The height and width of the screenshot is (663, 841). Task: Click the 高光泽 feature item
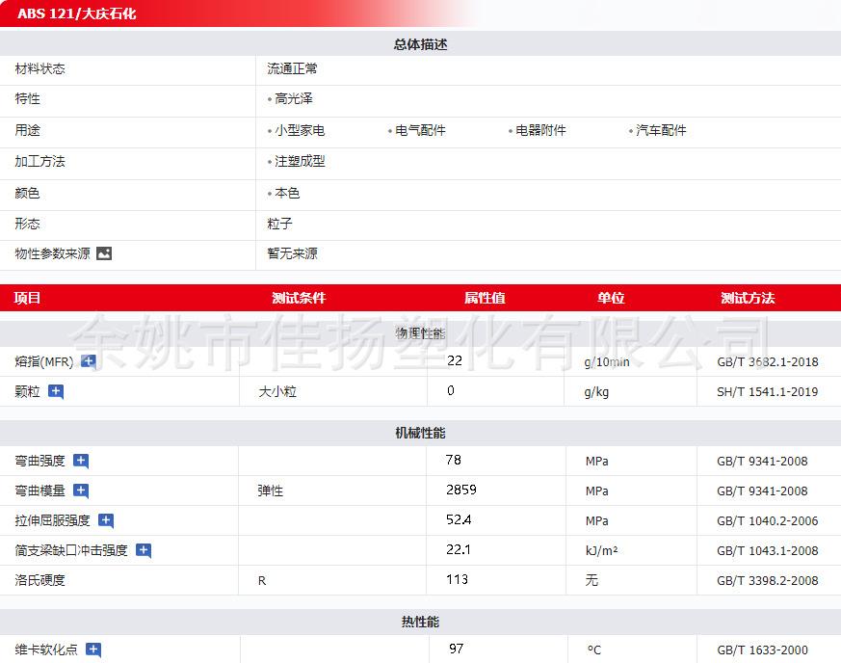[293, 98]
